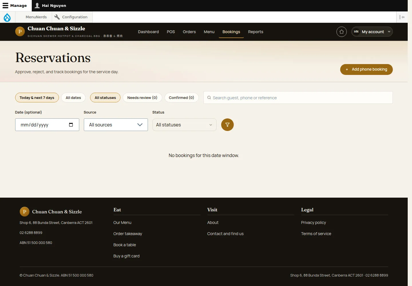
Task: Click the footer phone number 02 6288 8899
Action: (x=31, y=233)
